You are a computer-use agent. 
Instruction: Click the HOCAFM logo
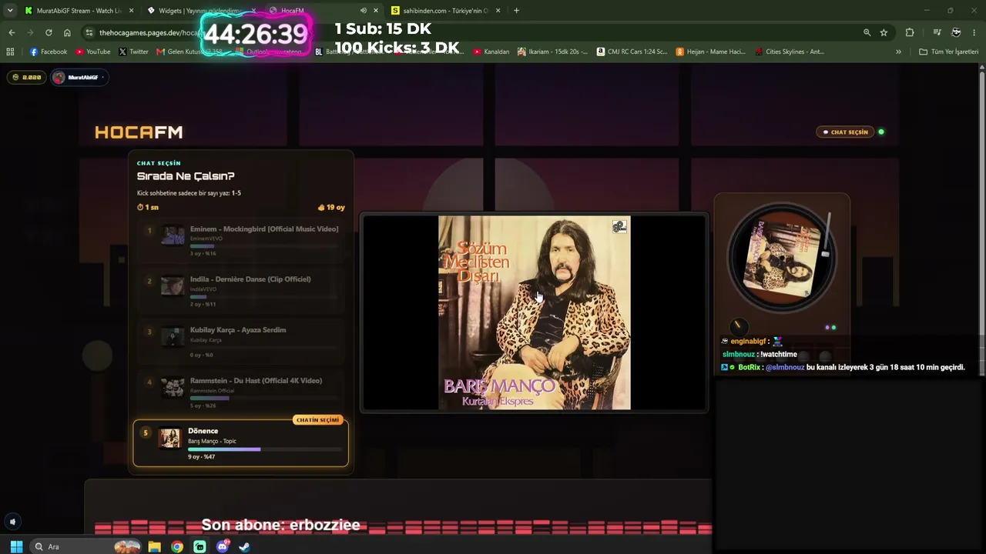[139, 132]
